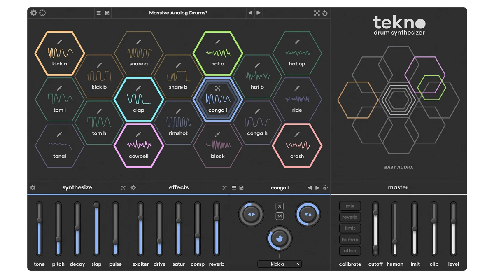The image size is (494, 278).
Task: Open global settings gear at top left
Action: point(34,13)
